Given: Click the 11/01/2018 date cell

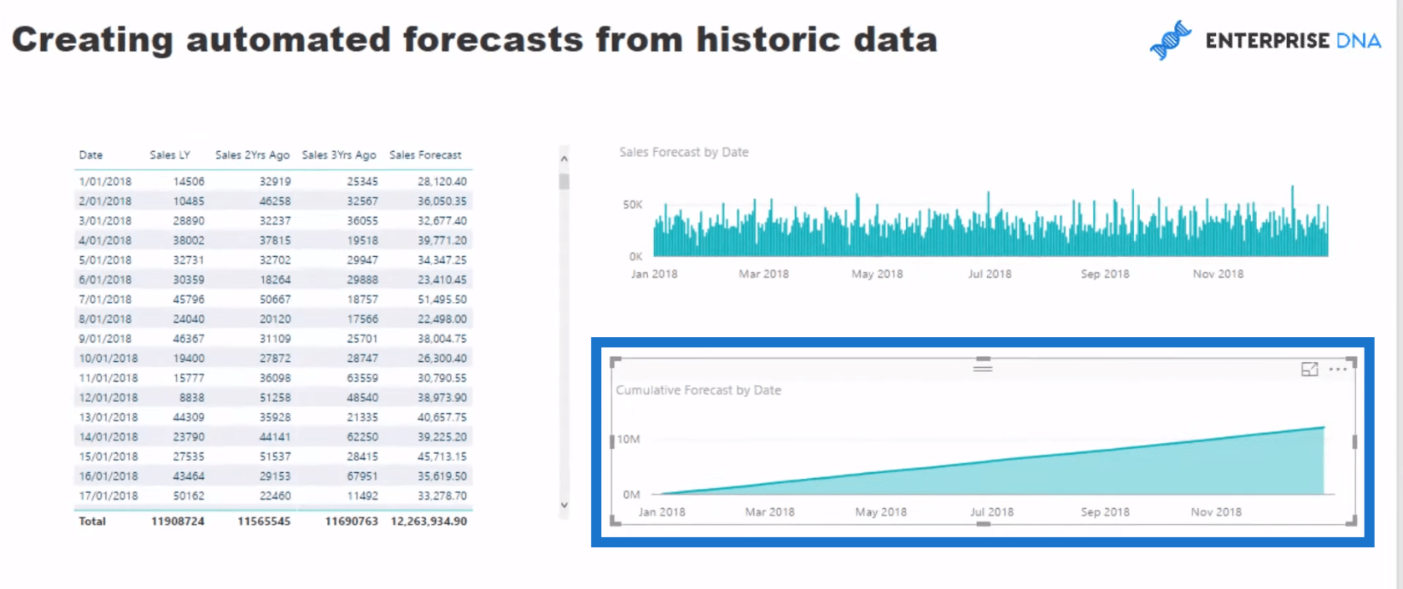Looking at the screenshot, I should pyautogui.click(x=109, y=378).
